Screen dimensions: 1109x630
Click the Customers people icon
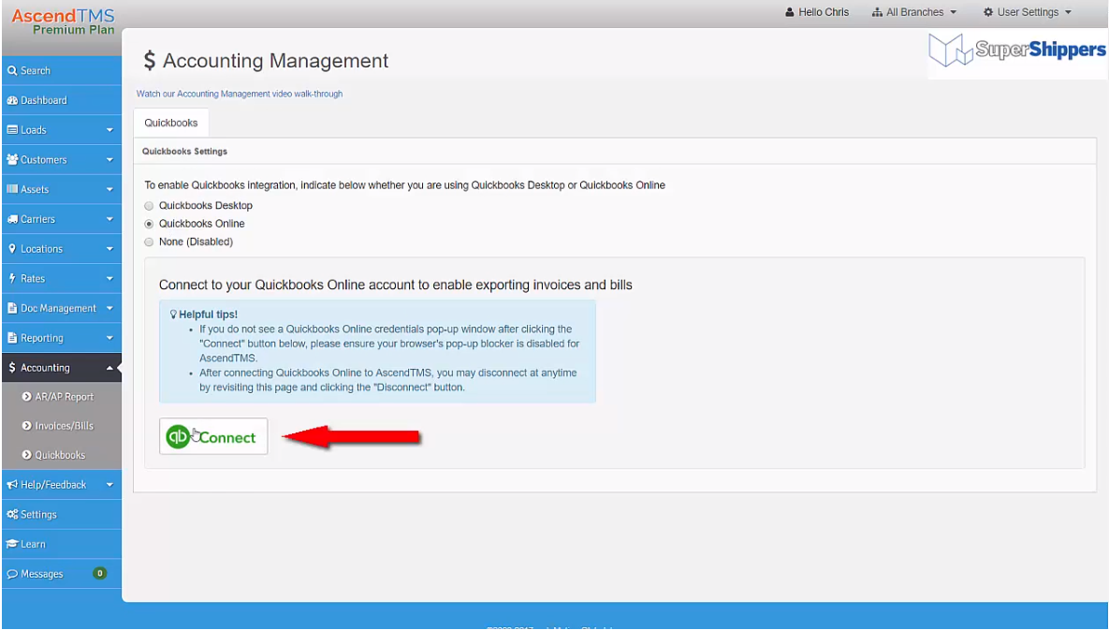(x=12, y=160)
